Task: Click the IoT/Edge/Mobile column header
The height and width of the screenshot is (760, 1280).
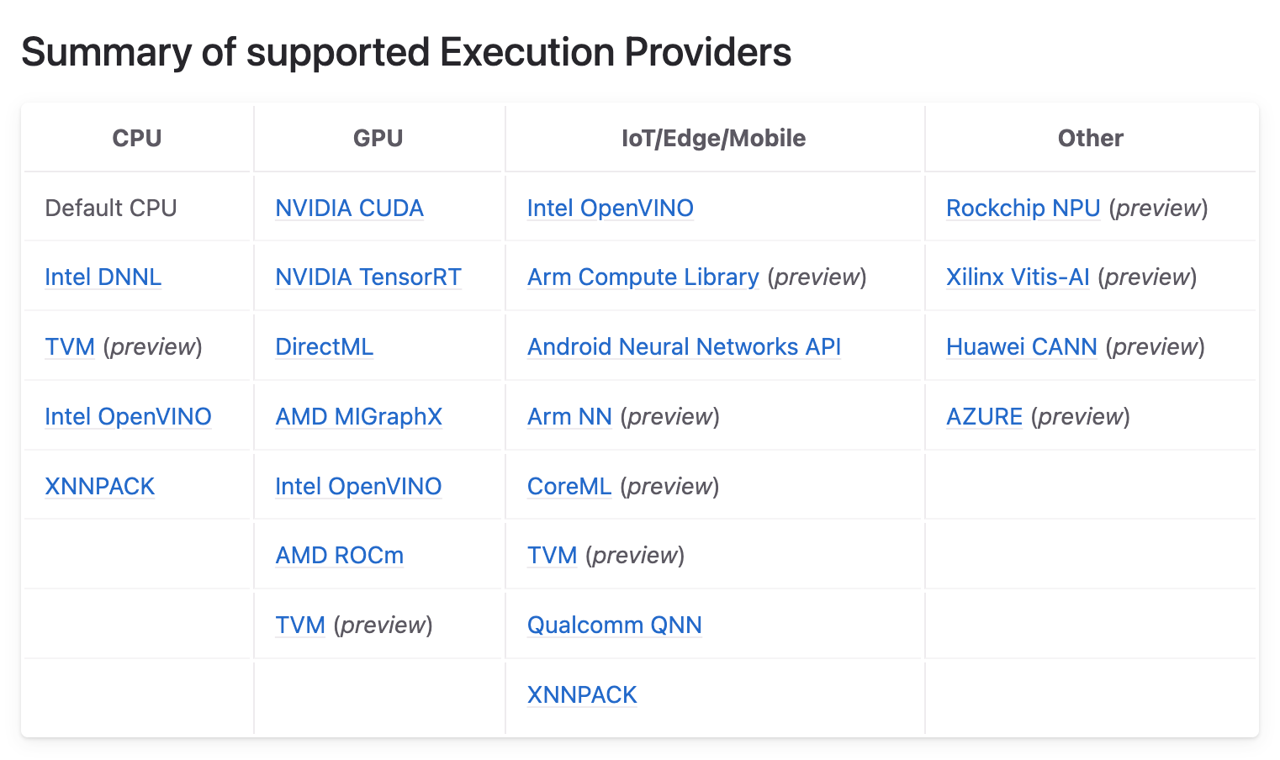Action: [x=713, y=139]
